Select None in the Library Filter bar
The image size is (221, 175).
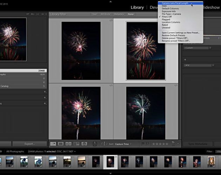click(x=130, y=14)
